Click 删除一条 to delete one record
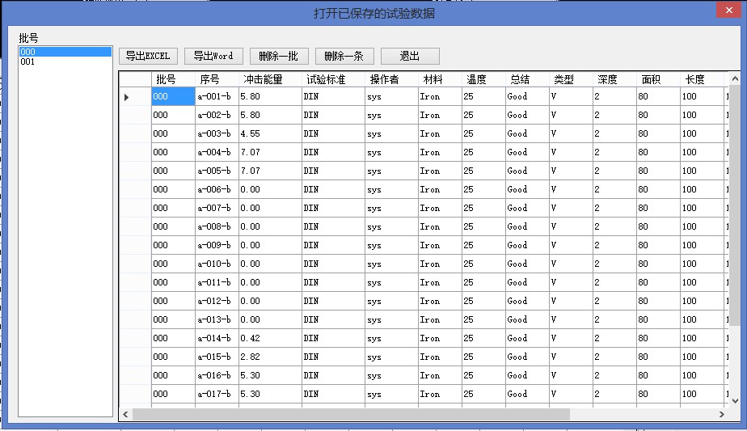 pyautogui.click(x=344, y=57)
